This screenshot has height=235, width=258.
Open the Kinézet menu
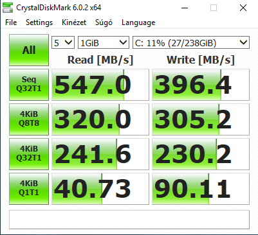74,22
